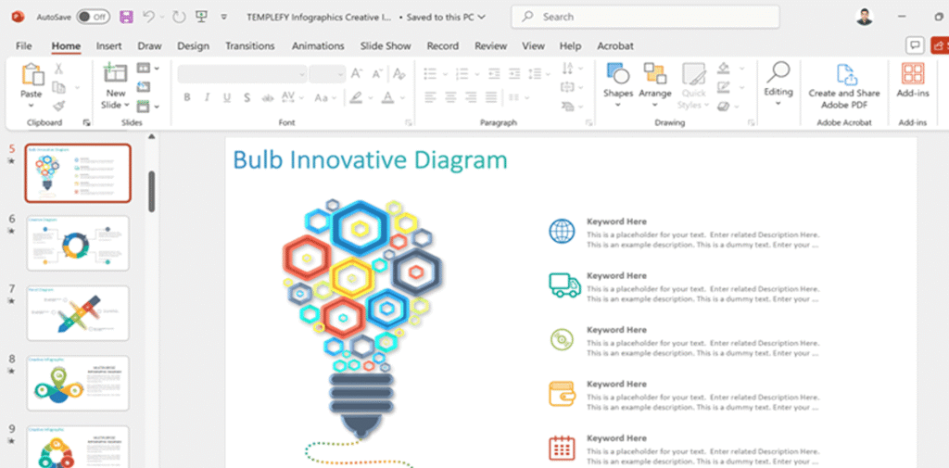This screenshot has height=468, width=949.
Task: Click the Cut scissors icon
Action: pyautogui.click(x=58, y=69)
